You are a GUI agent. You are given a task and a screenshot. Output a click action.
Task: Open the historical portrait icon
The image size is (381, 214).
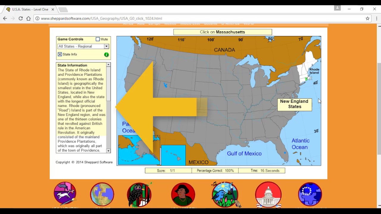(x=183, y=194)
